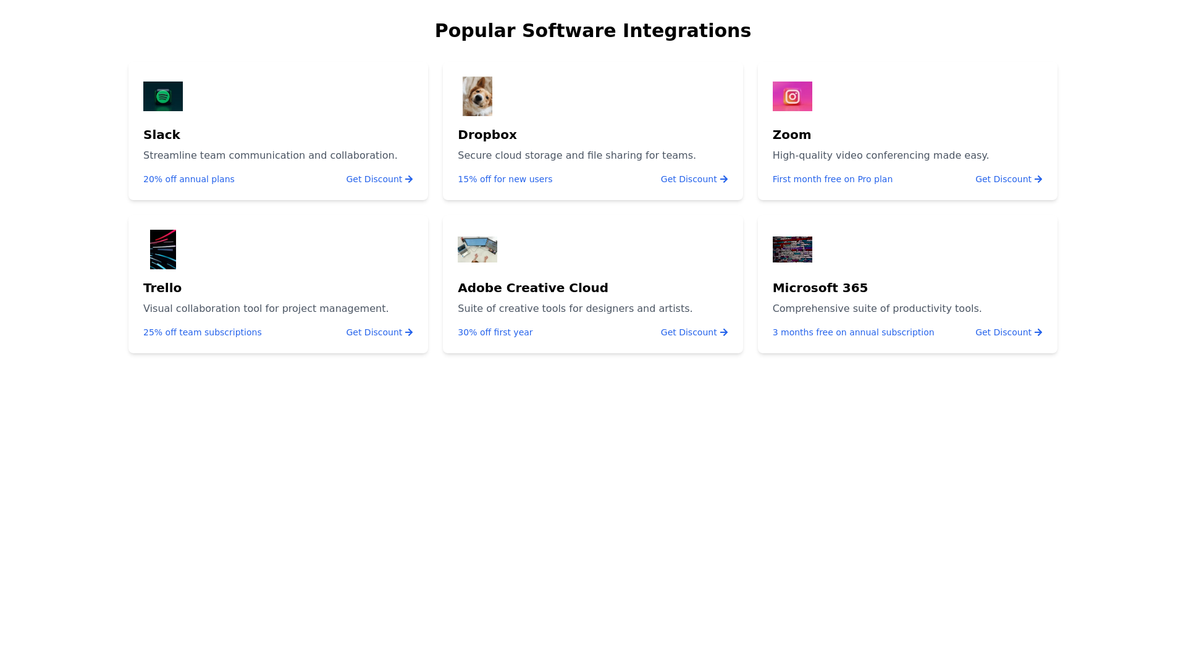
Task: Click First month free on Pro plan text
Action: pyautogui.click(x=832, y=179)
